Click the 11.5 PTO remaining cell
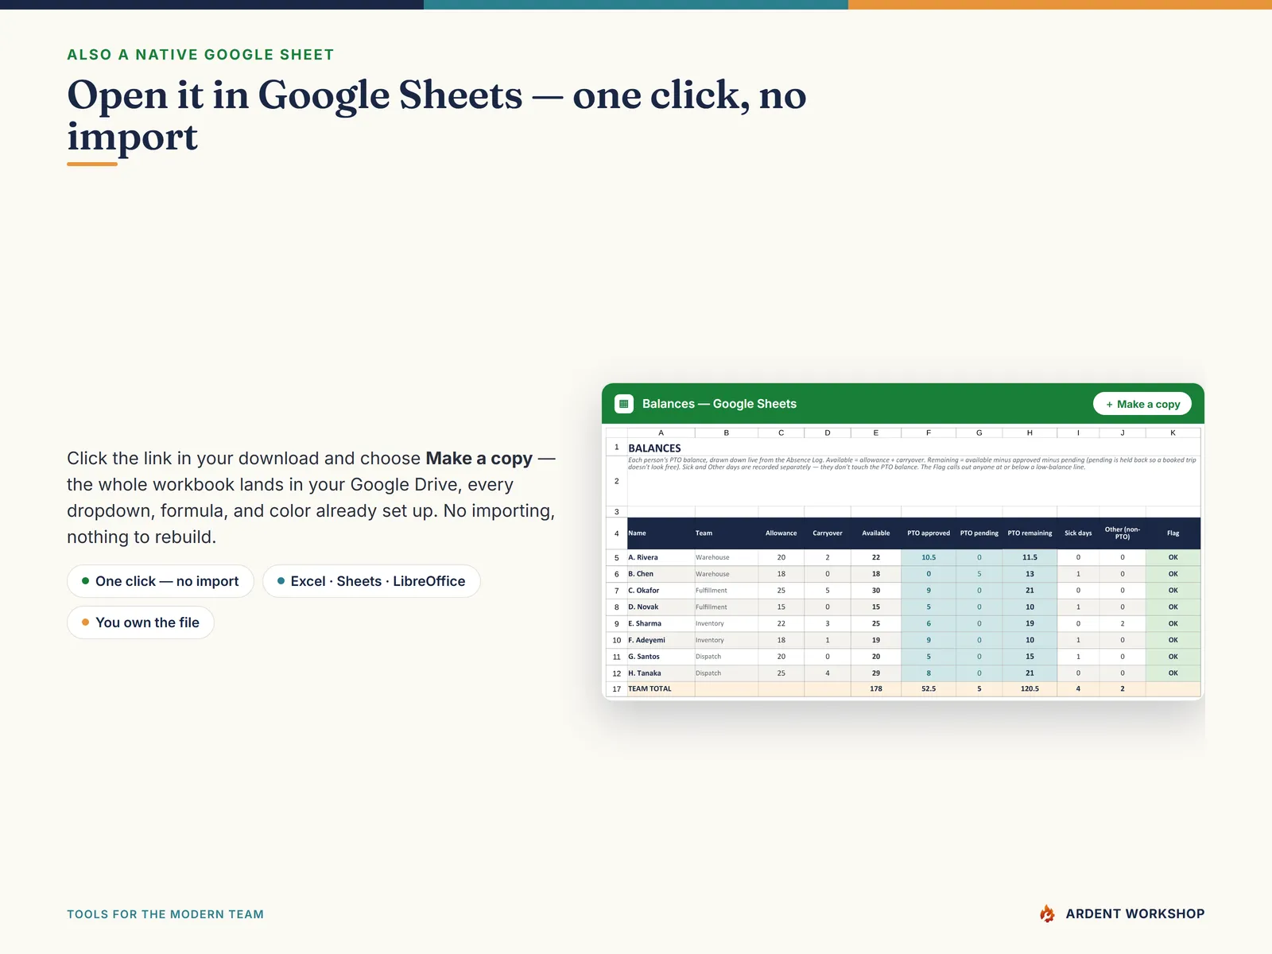This screenshot has width=1272, height=954. pos(1030,557)
